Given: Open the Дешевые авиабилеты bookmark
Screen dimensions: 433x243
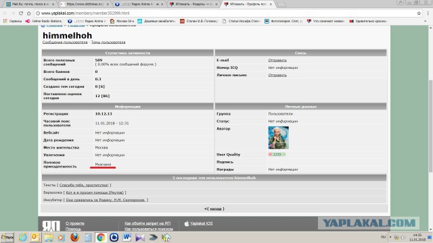Looking at the screenshot, I should [156, 21].
